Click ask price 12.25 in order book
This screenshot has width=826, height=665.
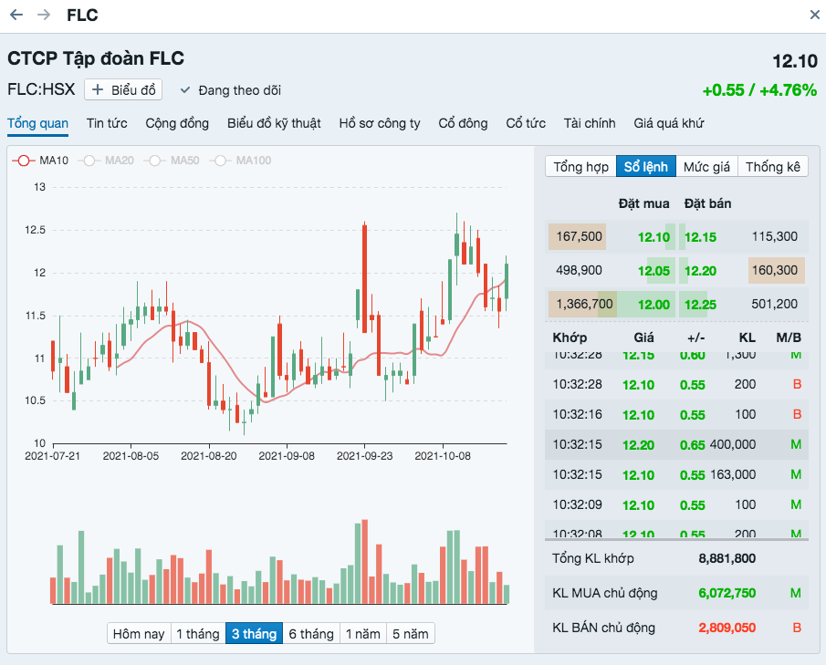click(x=700, y=305)
